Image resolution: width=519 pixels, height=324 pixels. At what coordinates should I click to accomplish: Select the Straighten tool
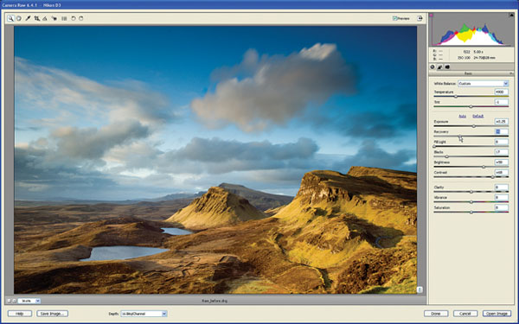coord(45,18)
